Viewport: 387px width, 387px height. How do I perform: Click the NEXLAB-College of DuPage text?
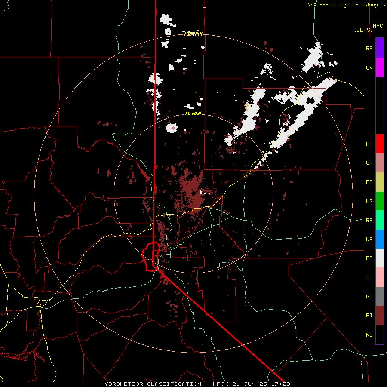[344, 5]
